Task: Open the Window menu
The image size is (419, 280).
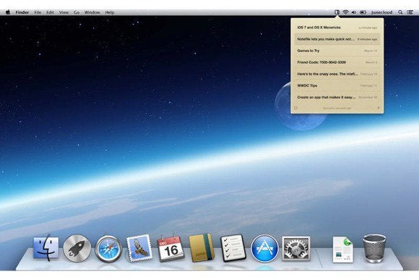Action: coord(92,12)
